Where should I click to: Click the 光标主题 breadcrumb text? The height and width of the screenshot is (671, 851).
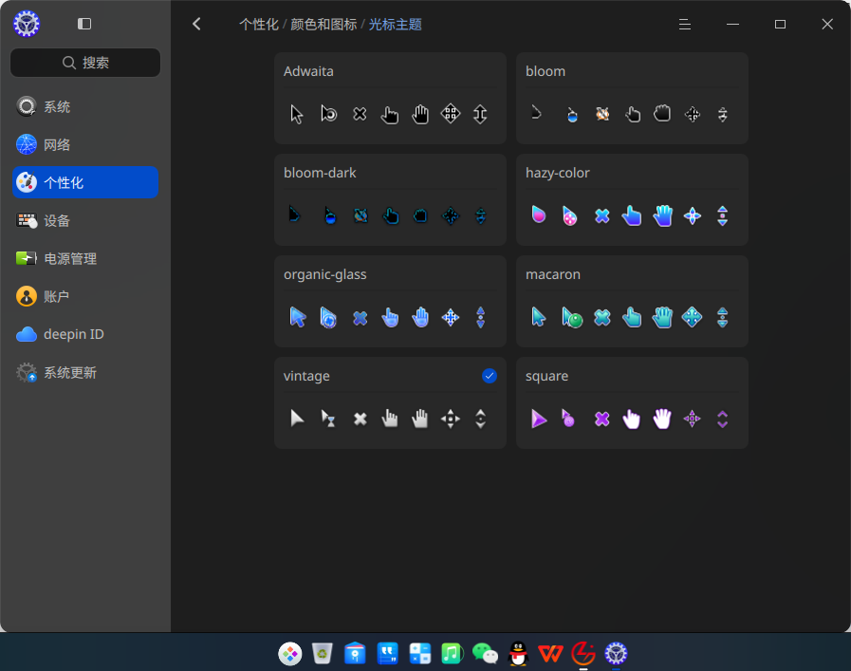(395, 25)
